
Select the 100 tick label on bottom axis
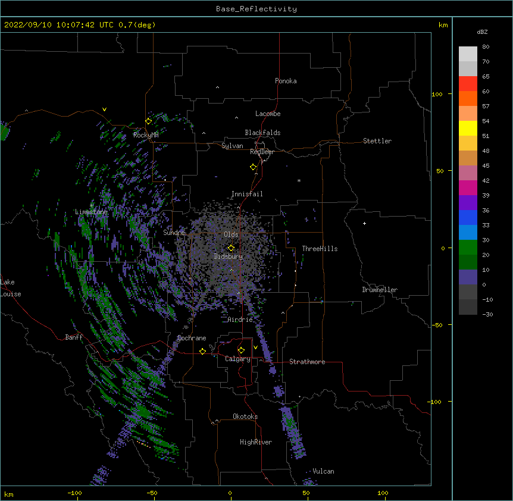tap(383, 493)
